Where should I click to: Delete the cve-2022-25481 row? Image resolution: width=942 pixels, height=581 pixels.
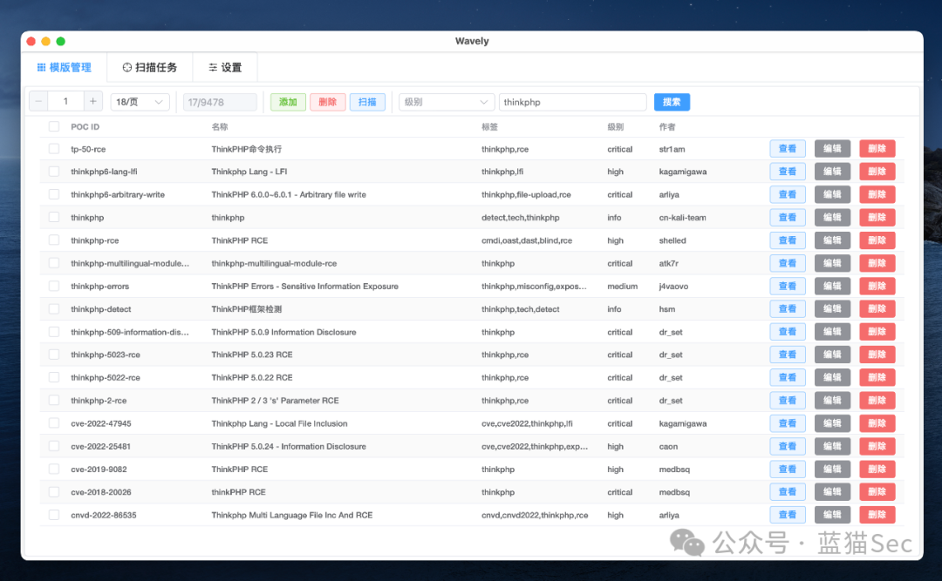[877, 447]
